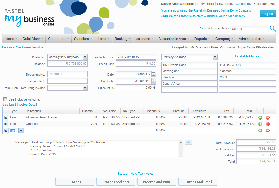Add a line after Aluminium Road Frame row

tap(260, 118)
